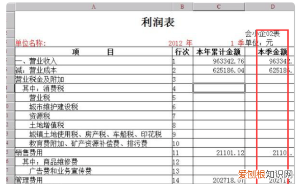The width and height of the screenshot is (306, 184).
Task: Select column C header
Action: click(219, 7)
